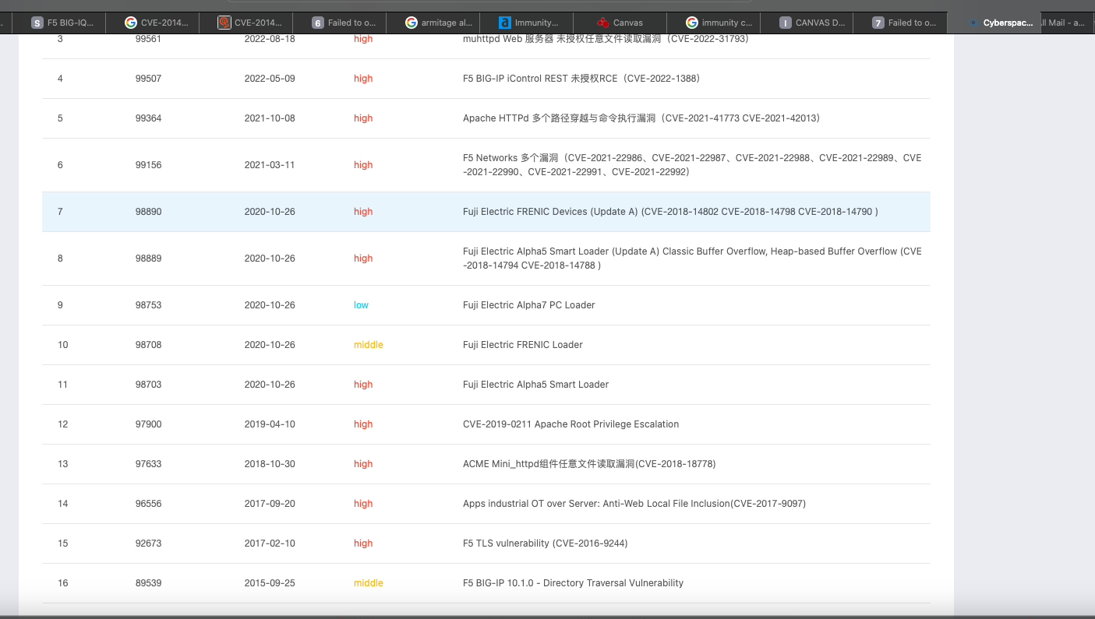Open the Fuji Electric FRENIC Loader entry
The width and height of the screenshot is (1095, 619).
pyautogui.click(x=523, y=345)
